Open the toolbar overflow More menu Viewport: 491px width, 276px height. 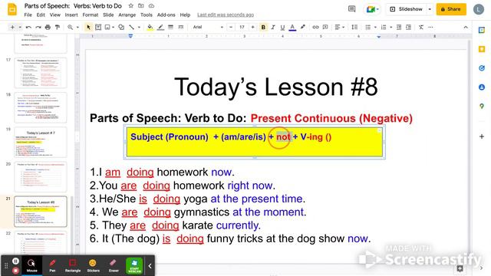pyautogui.click(x=431, y=28)
